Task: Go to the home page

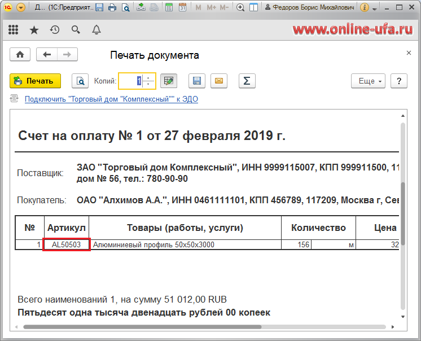Action: point(20,55)
